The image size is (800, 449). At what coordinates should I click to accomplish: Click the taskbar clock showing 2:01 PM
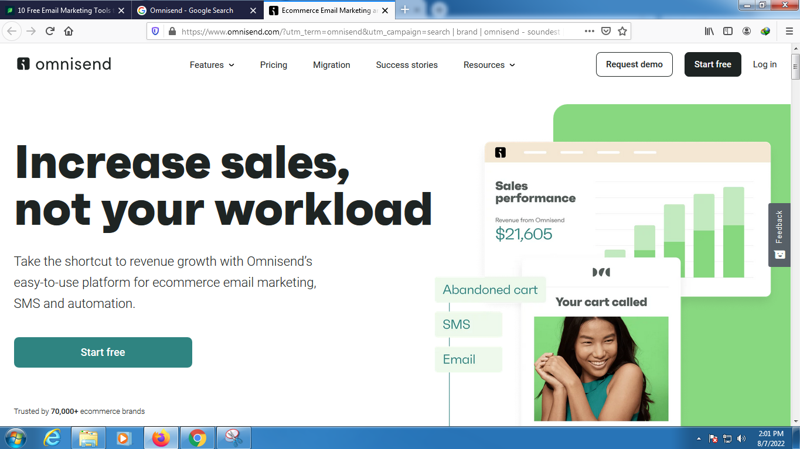(x=771, y=438)
